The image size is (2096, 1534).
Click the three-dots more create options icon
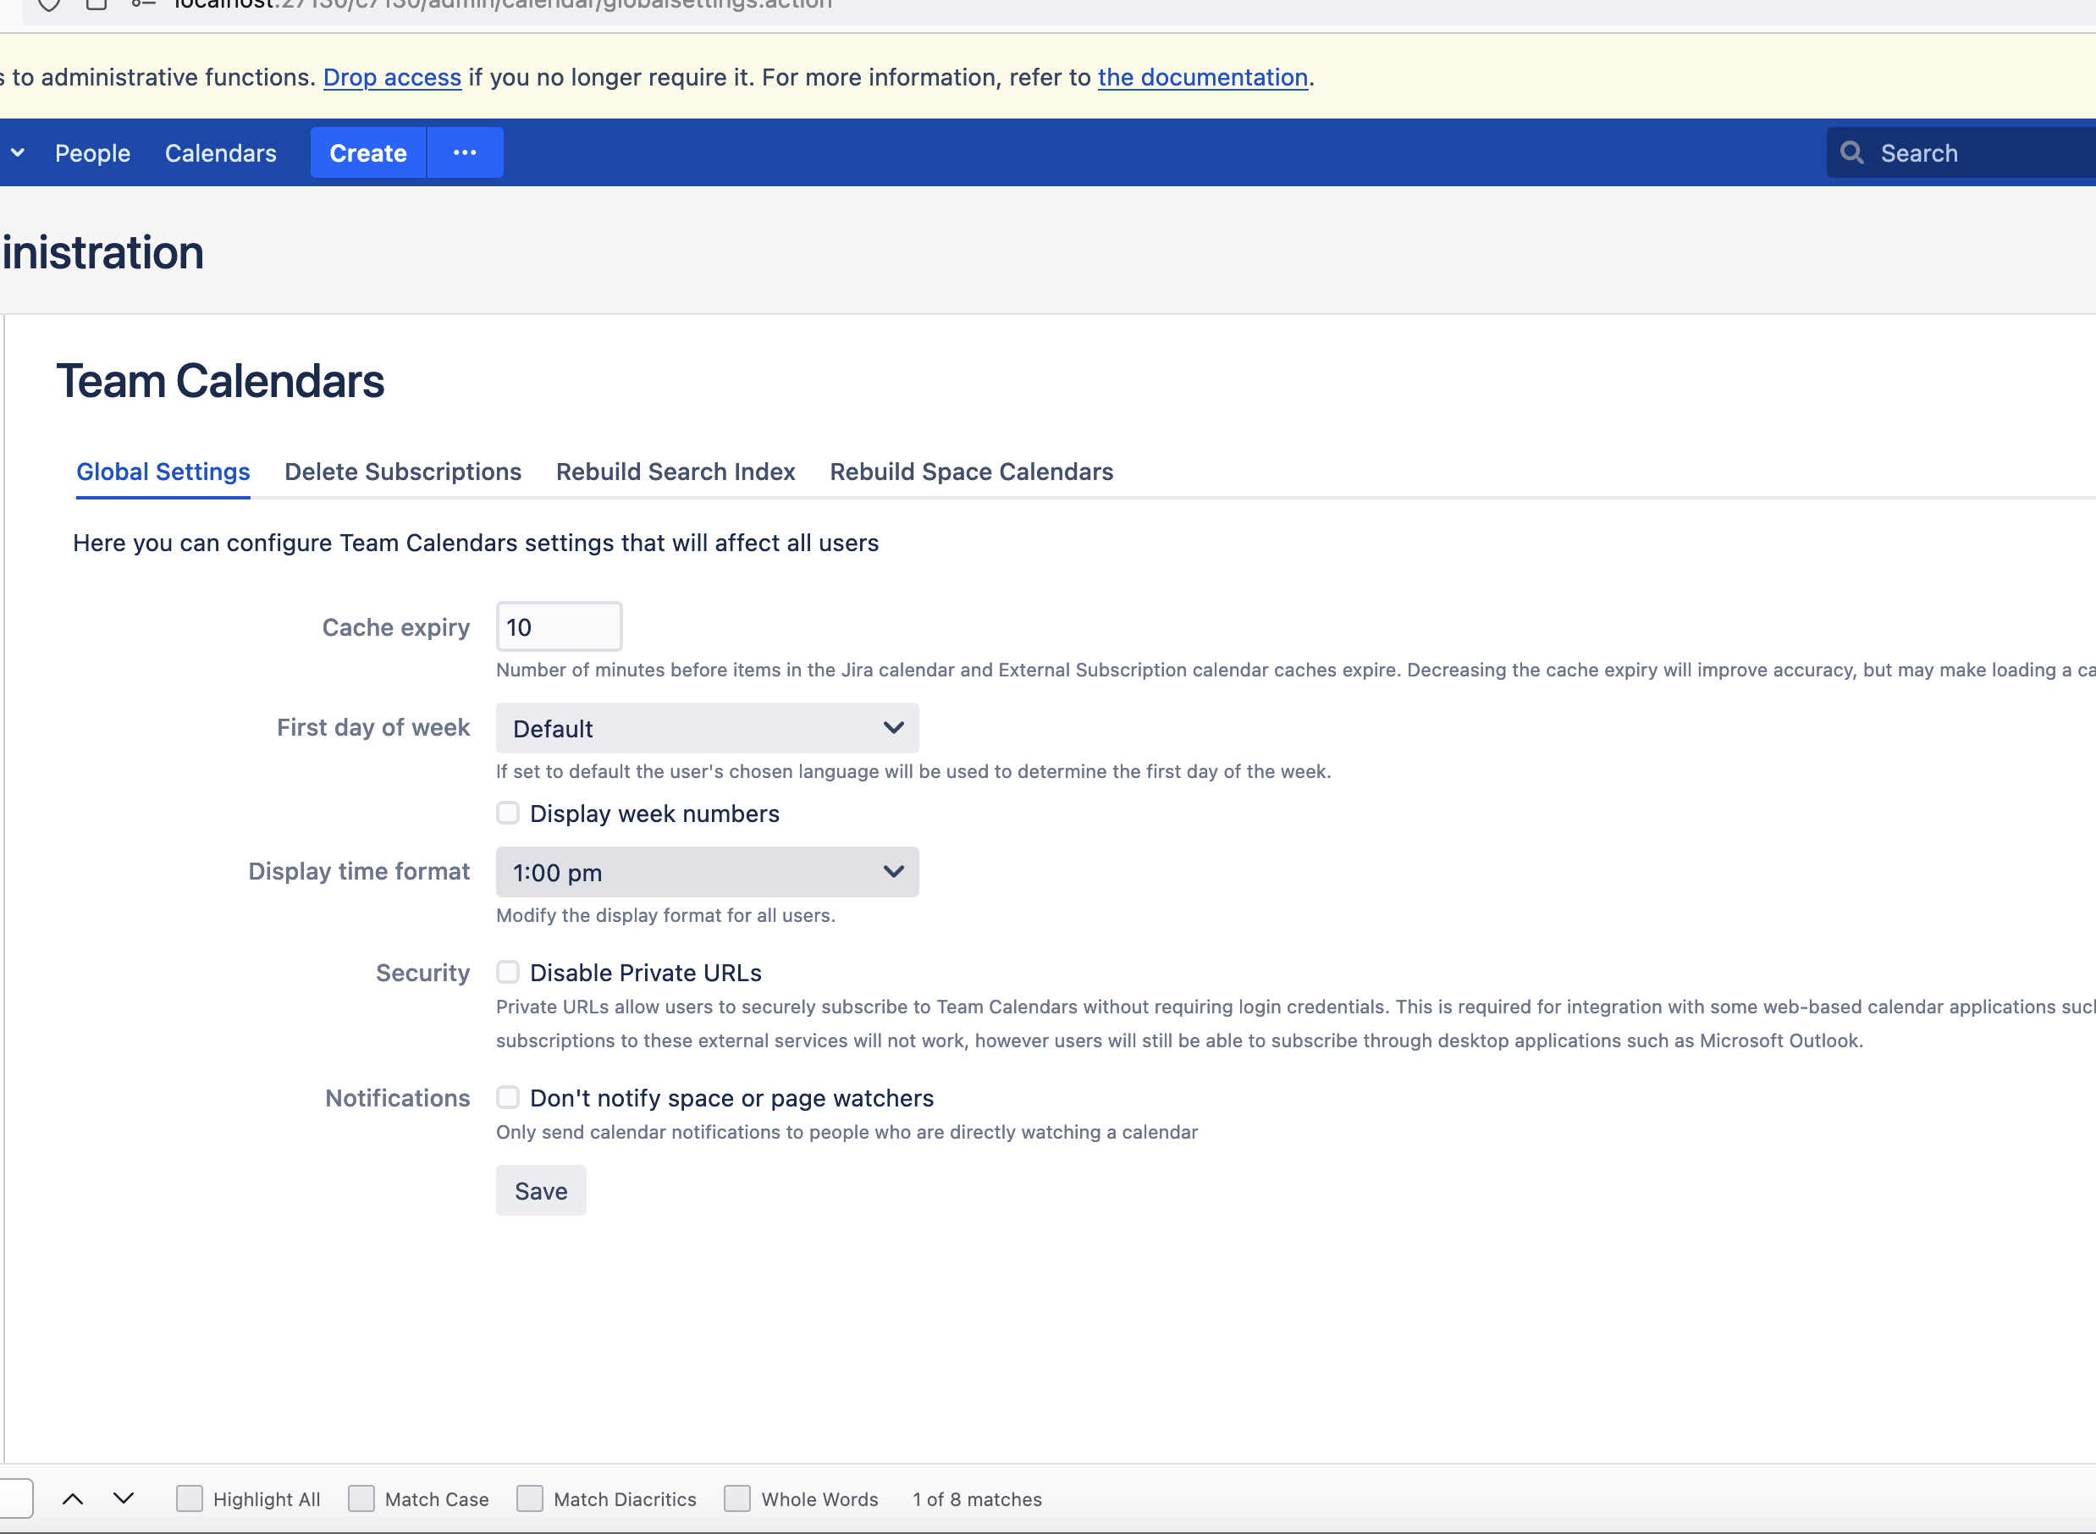click(x=465, y=153)
